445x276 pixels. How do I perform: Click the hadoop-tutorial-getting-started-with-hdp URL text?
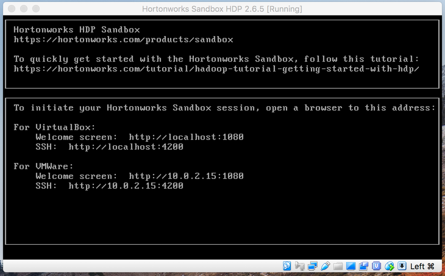[x=216, y=69]
